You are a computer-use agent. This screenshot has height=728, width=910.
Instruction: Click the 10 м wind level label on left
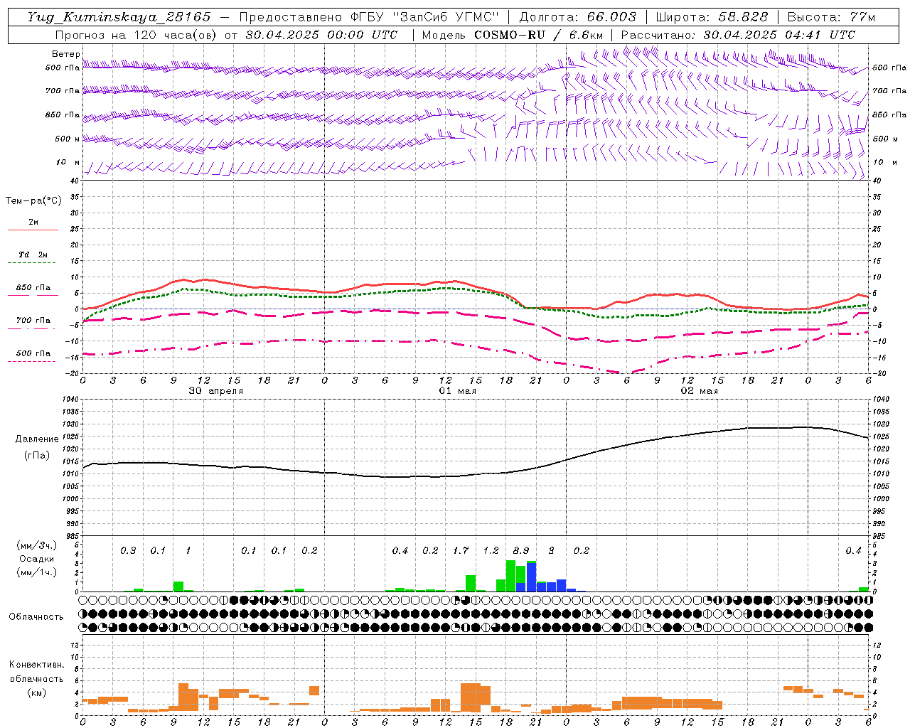(68, 162)
